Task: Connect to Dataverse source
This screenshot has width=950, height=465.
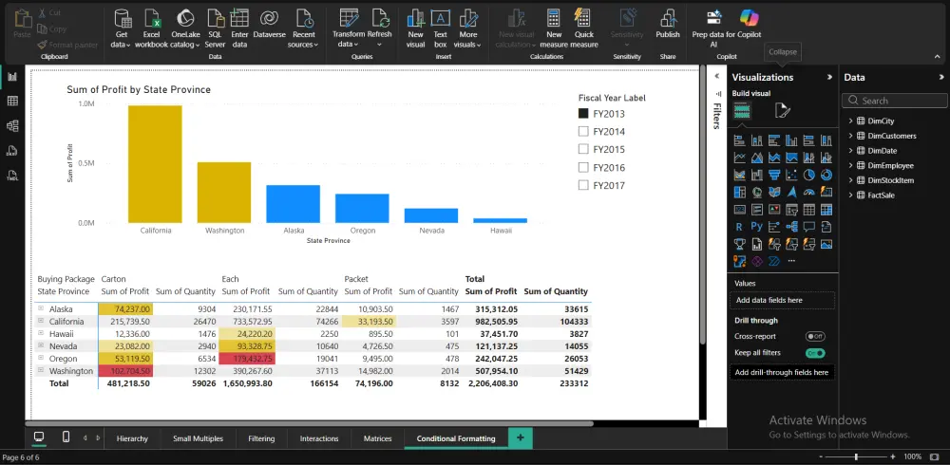Action: pos(269,25)
